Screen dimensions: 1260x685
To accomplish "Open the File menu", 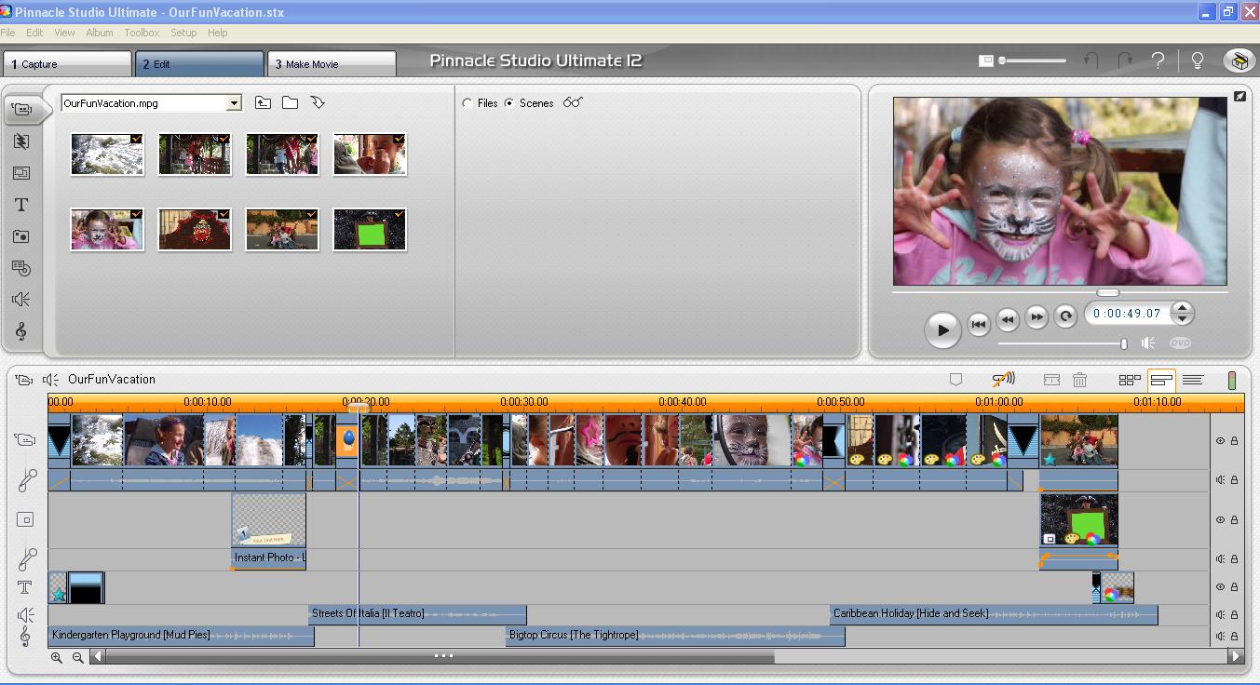I will click(8, 33).
